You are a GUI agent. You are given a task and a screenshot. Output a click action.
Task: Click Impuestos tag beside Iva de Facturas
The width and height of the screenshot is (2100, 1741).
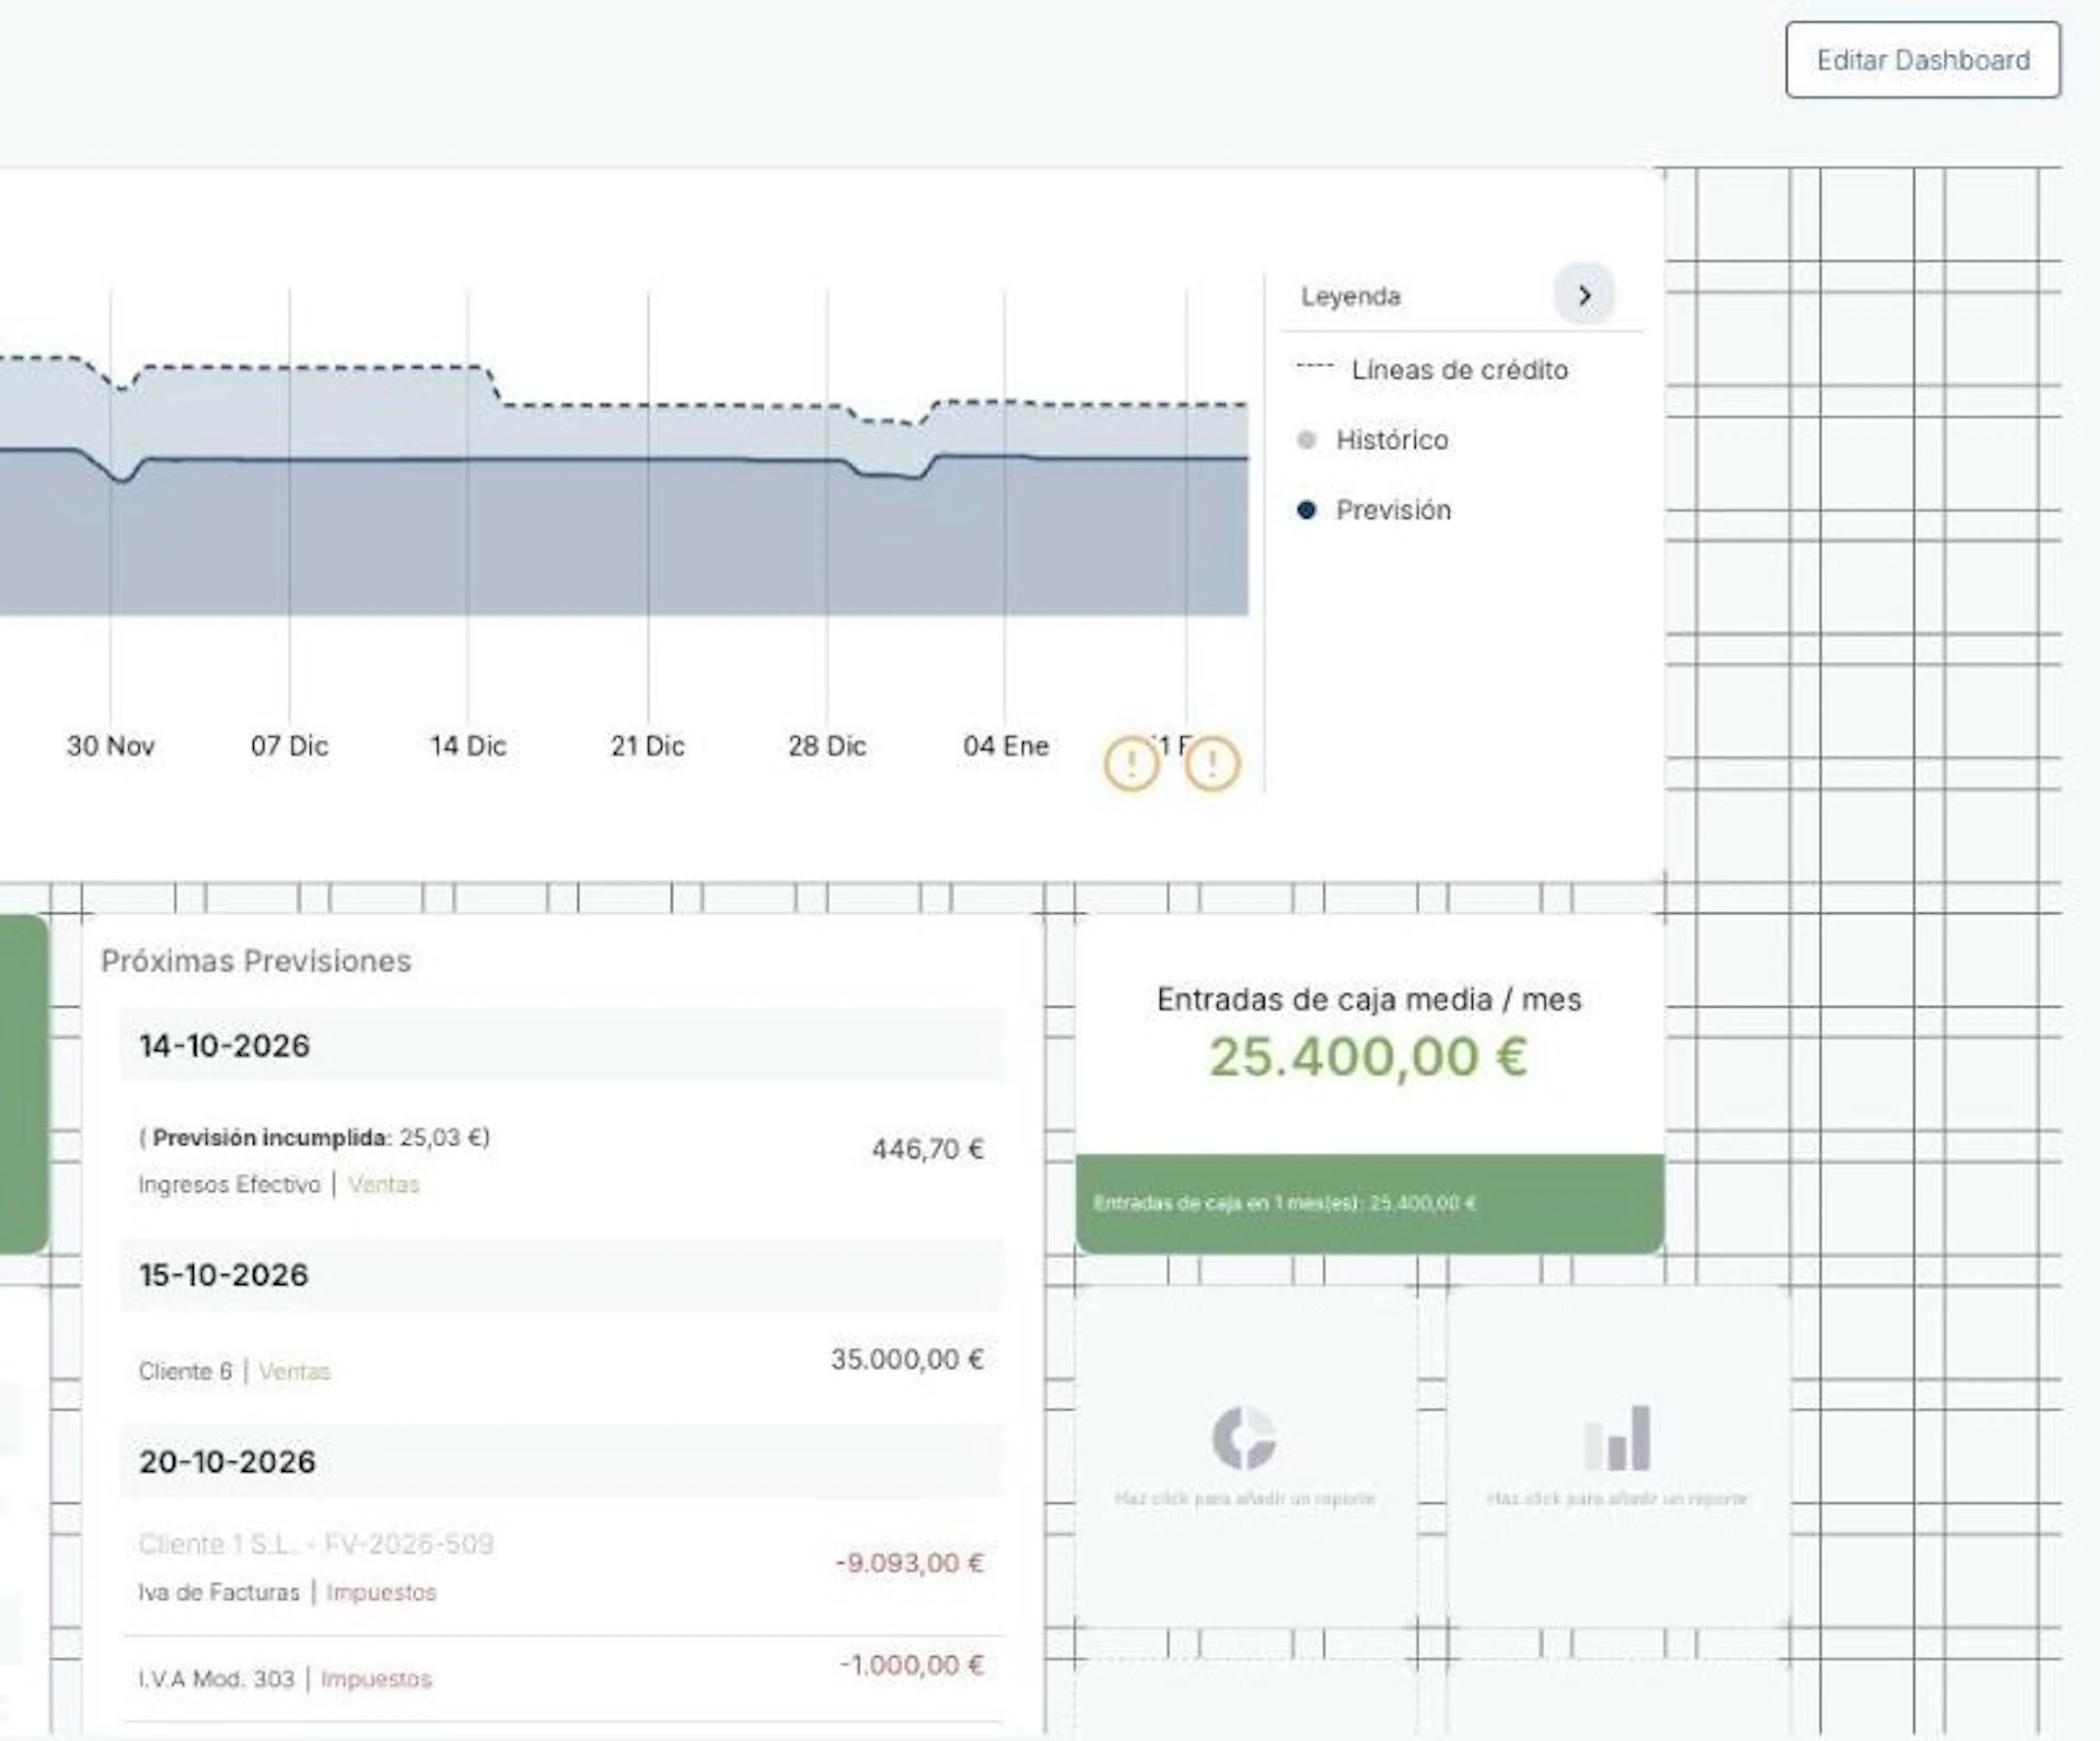pyautogui.click(x=381, y=1592)
